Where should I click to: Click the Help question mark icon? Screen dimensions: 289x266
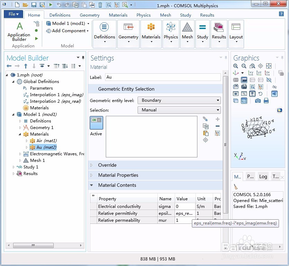tap(281, 14)
